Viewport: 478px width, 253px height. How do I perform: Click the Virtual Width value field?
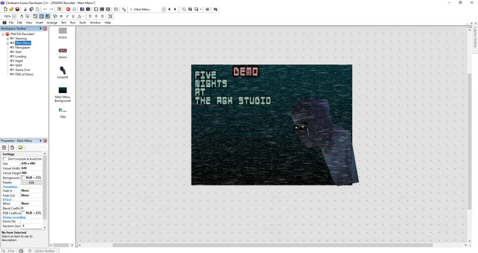coord(31,168)
